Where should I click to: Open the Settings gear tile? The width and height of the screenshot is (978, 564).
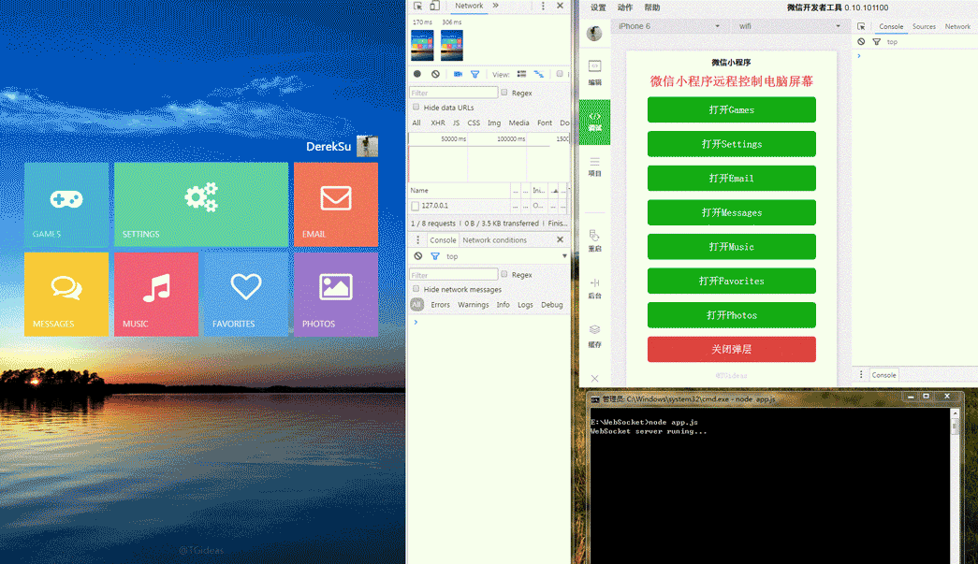pos(200,204)
